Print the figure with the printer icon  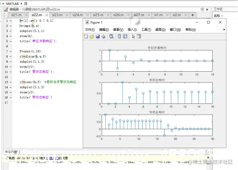coord(104,36)
